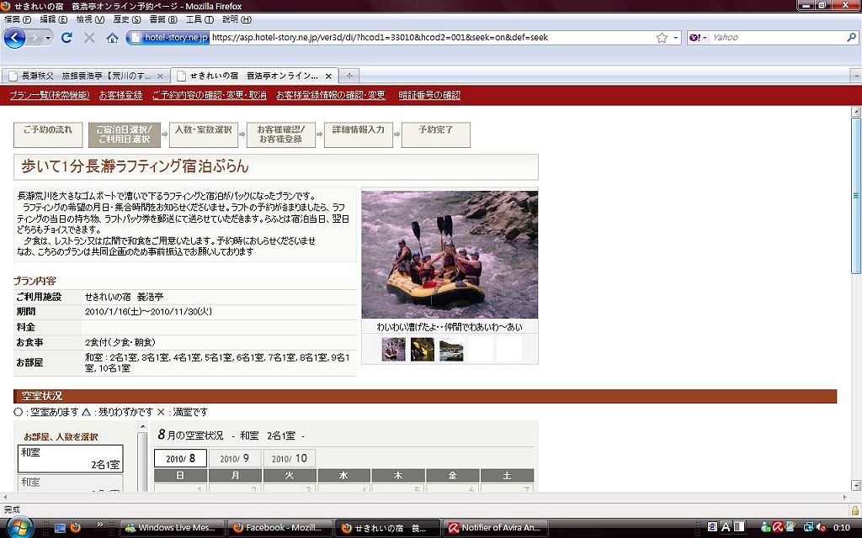Select the 2010/10 month tab

click(x=289, y=459)
